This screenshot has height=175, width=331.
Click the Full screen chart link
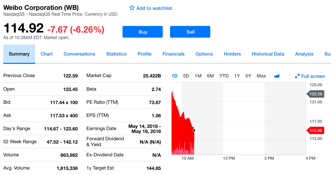(313, 76)
